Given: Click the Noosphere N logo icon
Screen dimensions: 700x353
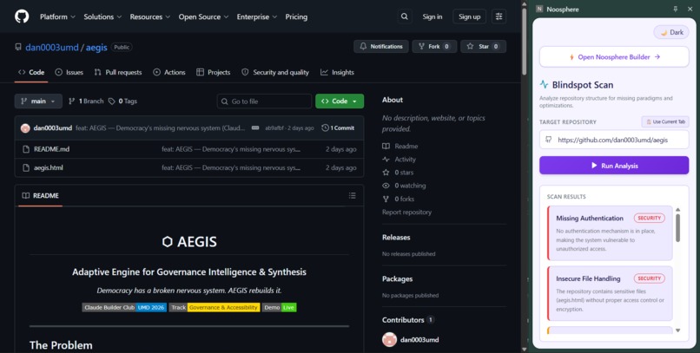Looking at the screenshot, I should [x=539, y=9].
